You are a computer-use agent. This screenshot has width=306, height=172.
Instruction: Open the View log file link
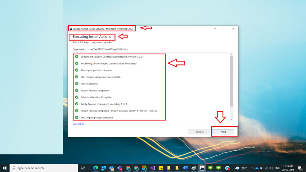(x=78, y=124)
